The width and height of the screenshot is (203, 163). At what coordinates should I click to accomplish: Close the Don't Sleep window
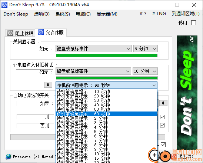click(x=194, y=5)
